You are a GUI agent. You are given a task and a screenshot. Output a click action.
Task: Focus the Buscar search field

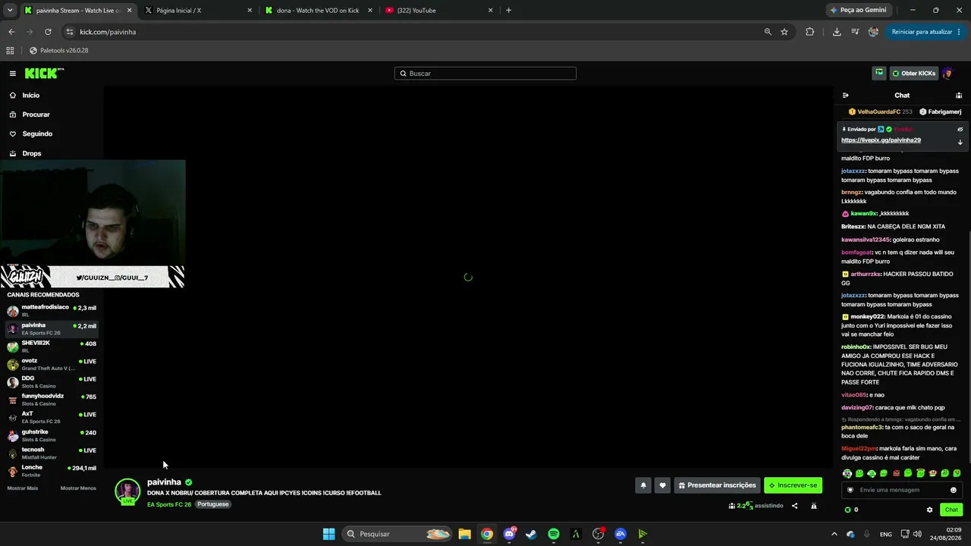point(485,74)
